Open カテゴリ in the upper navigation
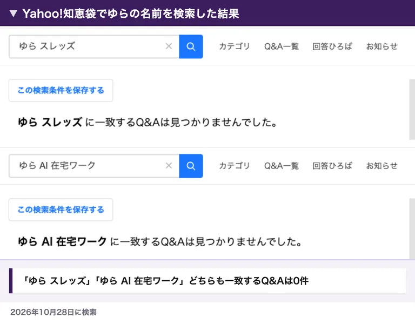The image size is (415, 324). (235, 46)
